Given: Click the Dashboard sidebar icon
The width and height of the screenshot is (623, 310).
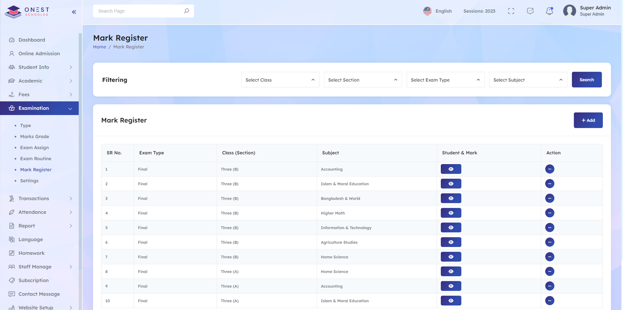Looking at the screenshot, I should [12, 40].
